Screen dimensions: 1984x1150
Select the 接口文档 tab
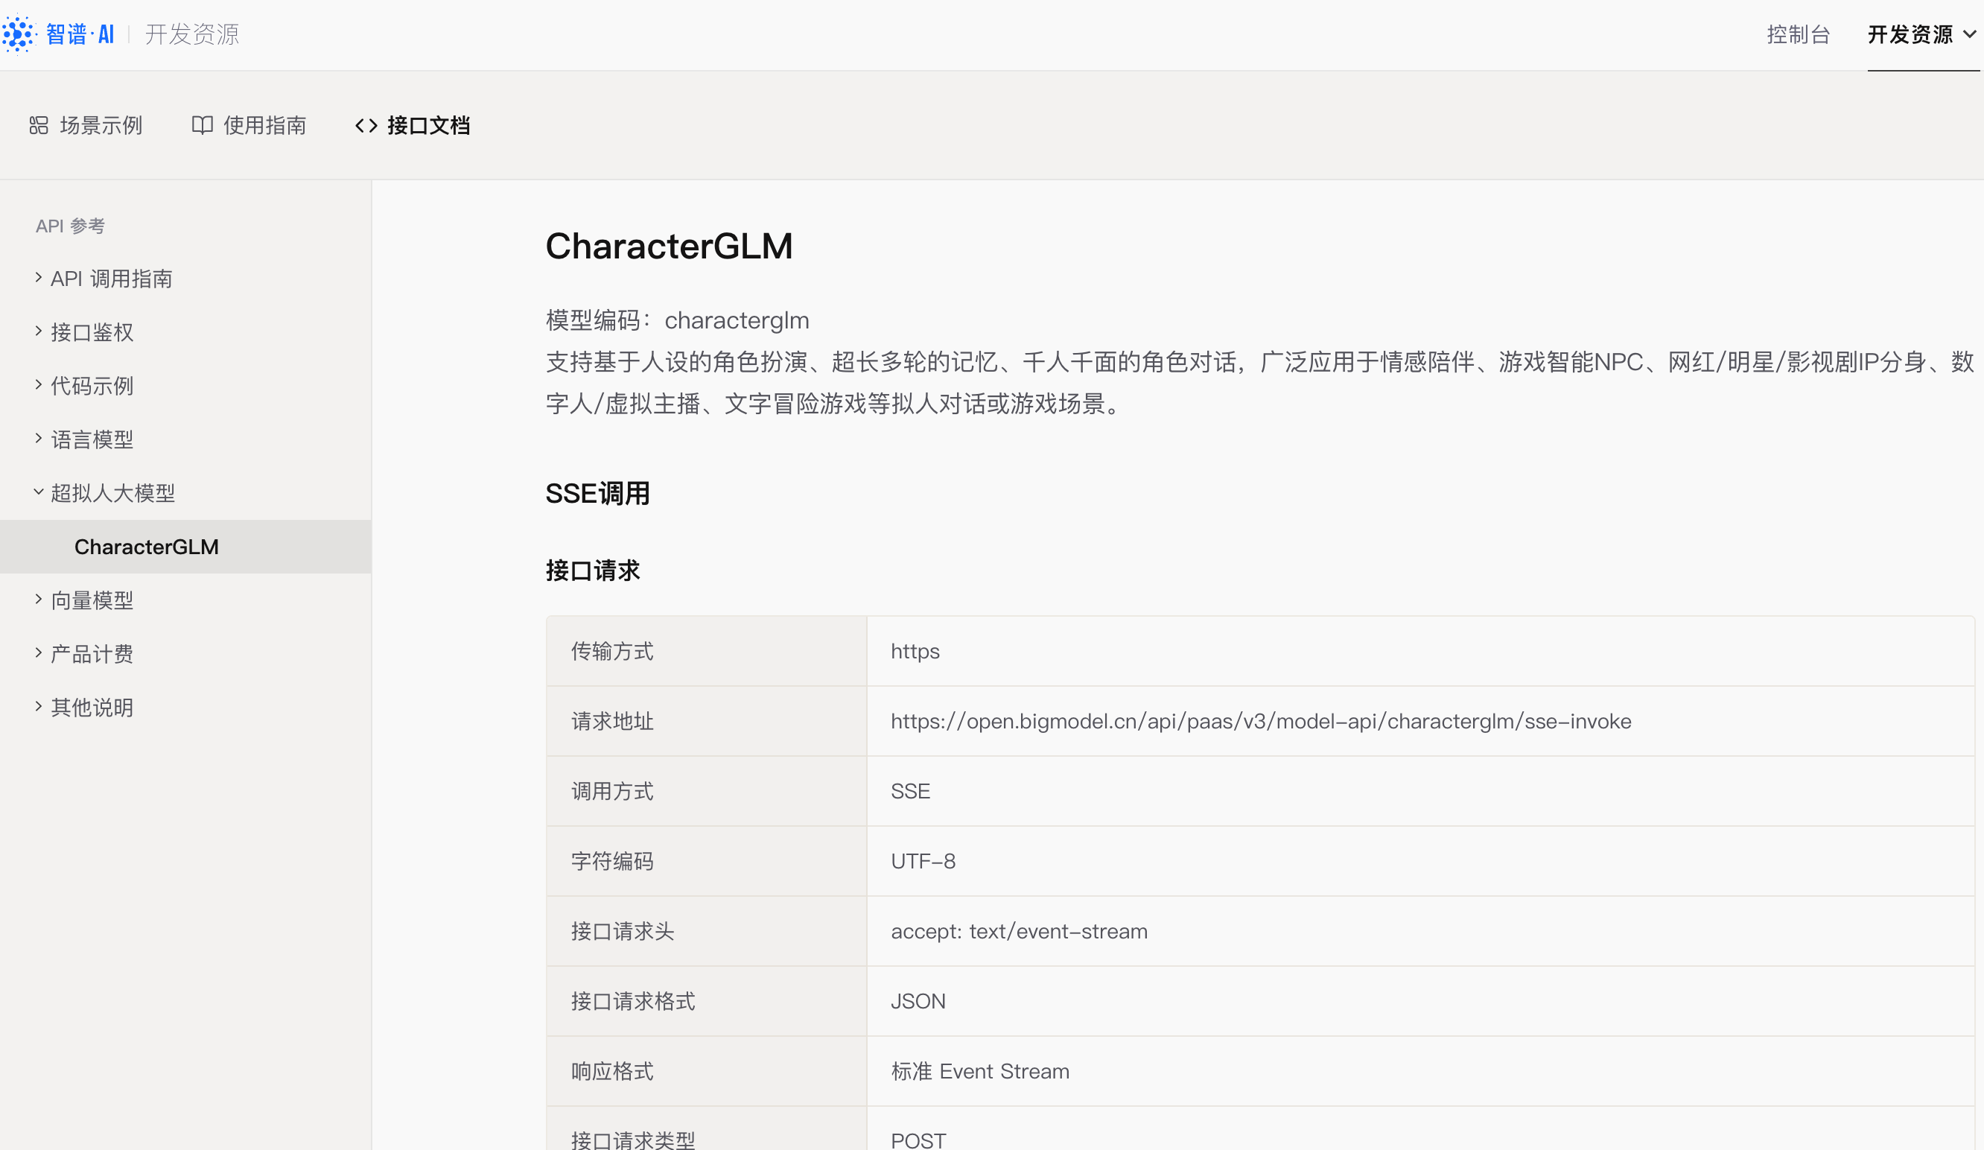coord(413,125)
